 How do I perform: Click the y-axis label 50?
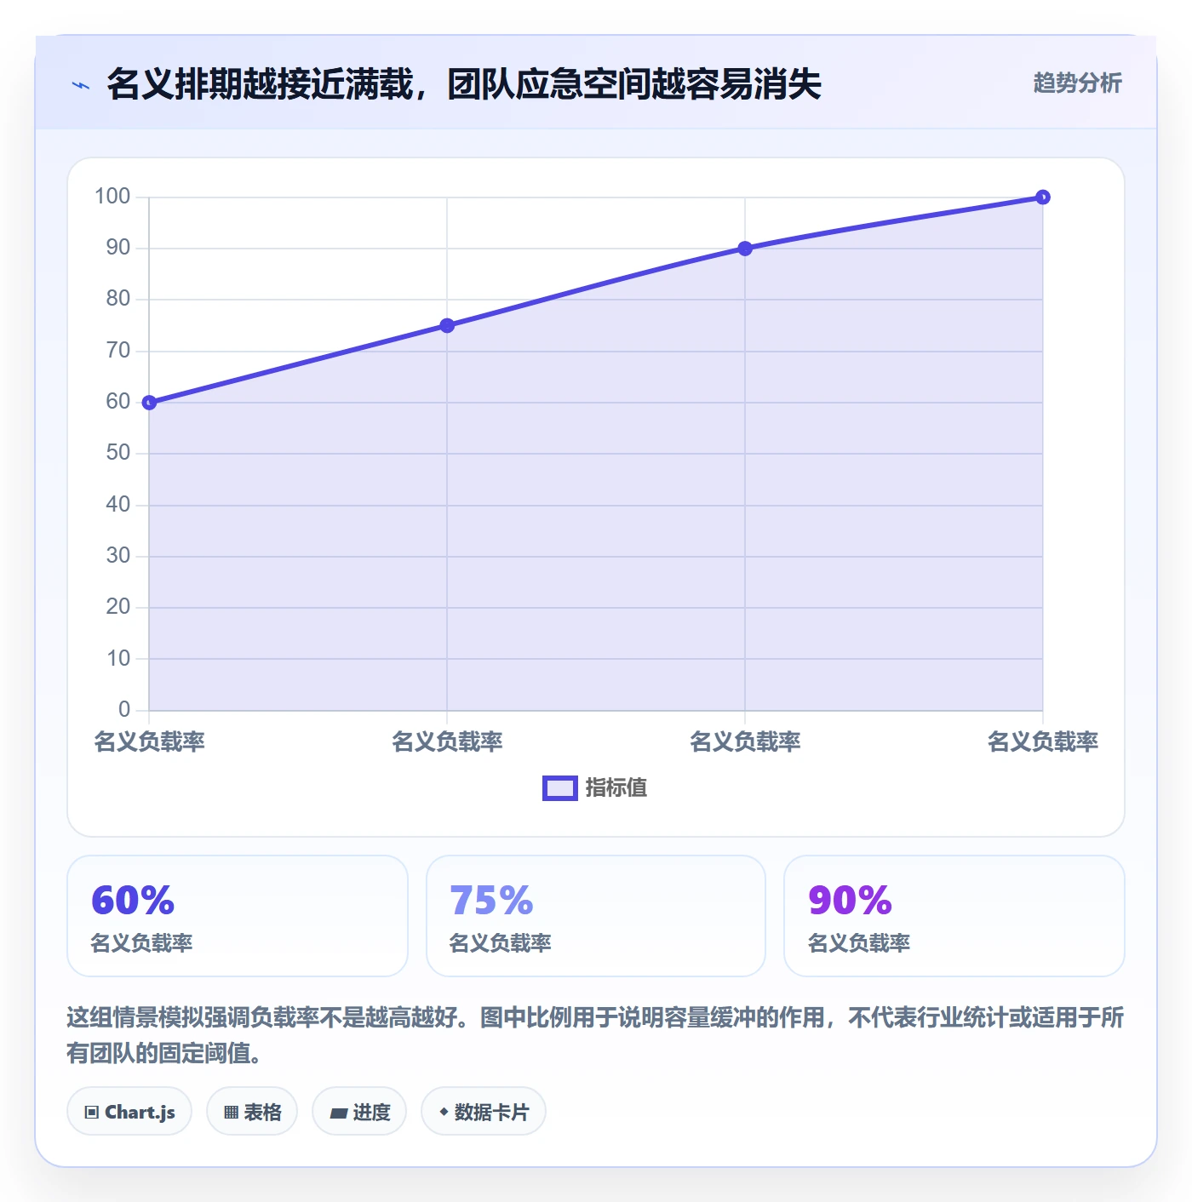click(118, 453)
